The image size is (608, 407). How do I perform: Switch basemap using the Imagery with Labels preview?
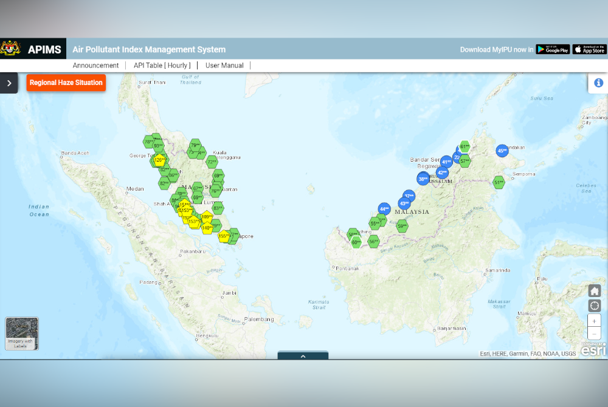pyautogui.click(x=21, y=333)
